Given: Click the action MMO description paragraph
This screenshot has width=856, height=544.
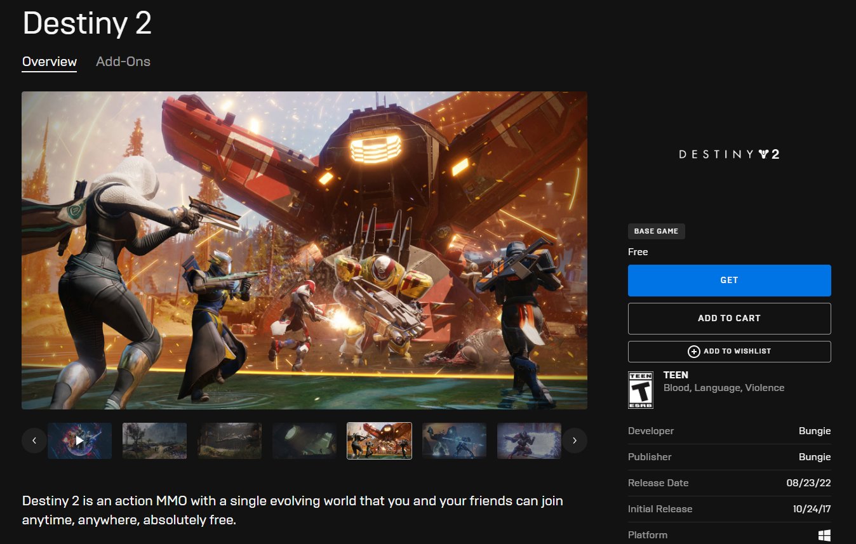Looking at the screenshot, I should 293,510.
